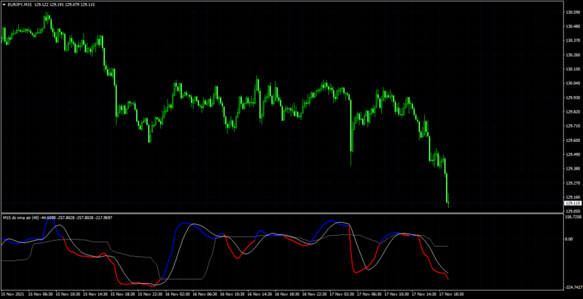The image size is (583, 299).
Task: Click the EURJPY,M15 chart title text
Action: point(20,6)
